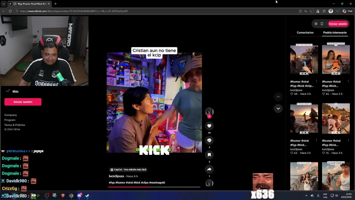This screenshot has width=355, height=200.
Task: Open Brave browser from the taskbar
Action: [63, 196]
